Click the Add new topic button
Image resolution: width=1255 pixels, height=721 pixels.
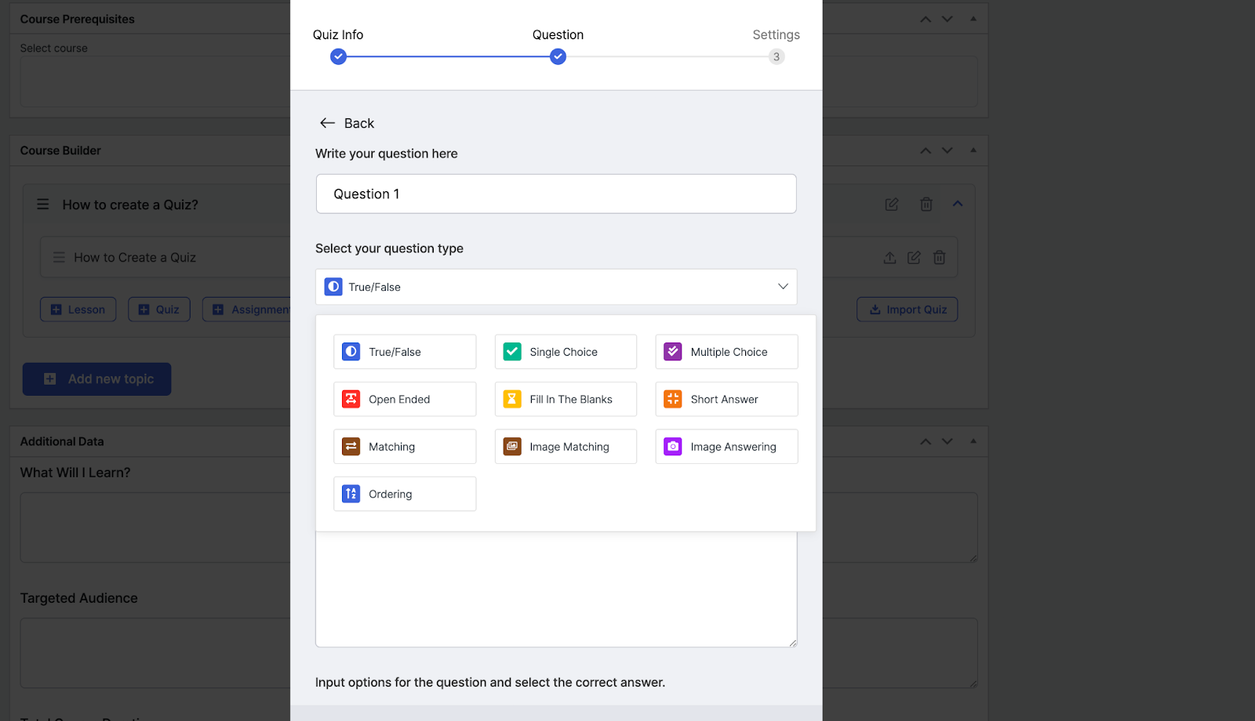[96, 379]
